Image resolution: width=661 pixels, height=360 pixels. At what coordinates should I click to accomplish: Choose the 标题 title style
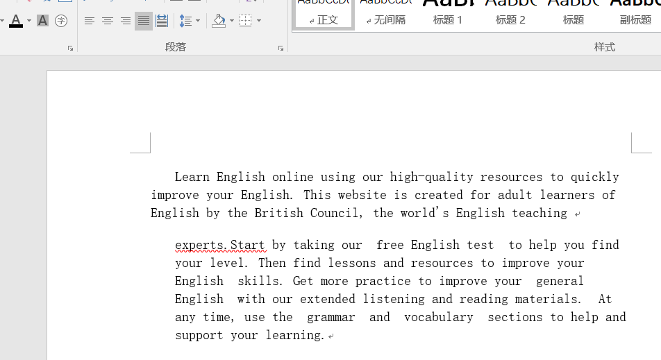pyautogui.click(x=574, y=15)
